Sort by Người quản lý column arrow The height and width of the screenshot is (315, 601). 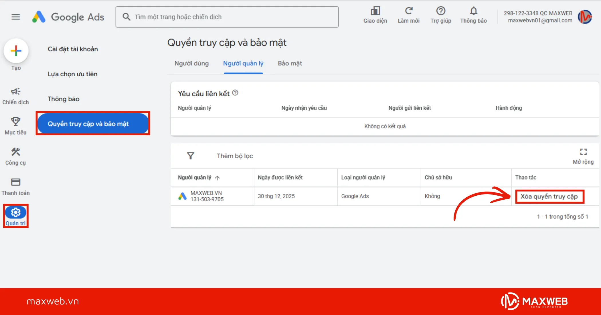(217, 178)
